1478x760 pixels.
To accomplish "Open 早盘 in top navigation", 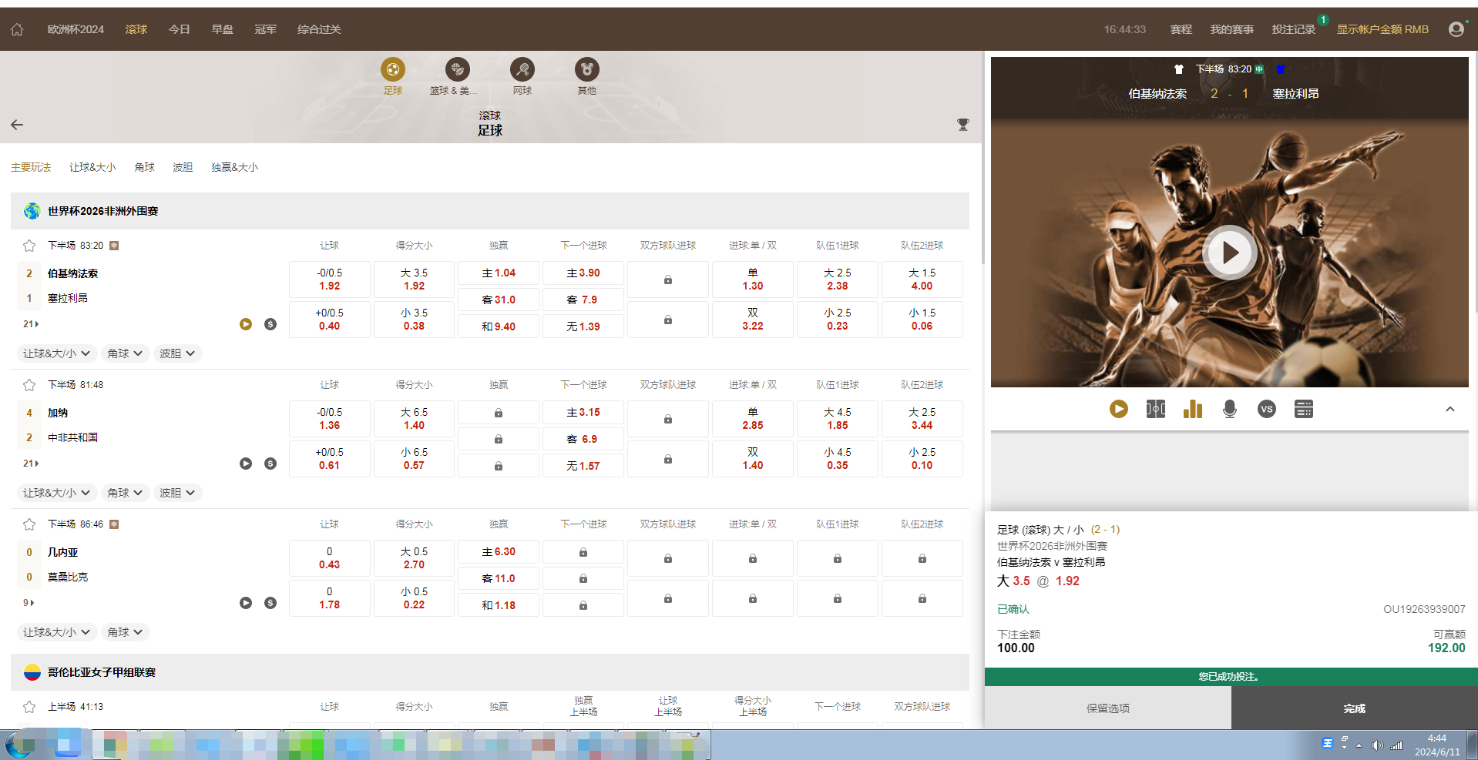I will coord(222,29).
